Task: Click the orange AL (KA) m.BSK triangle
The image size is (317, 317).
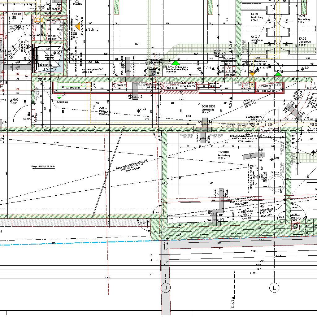Action: [x=252, y=74]
